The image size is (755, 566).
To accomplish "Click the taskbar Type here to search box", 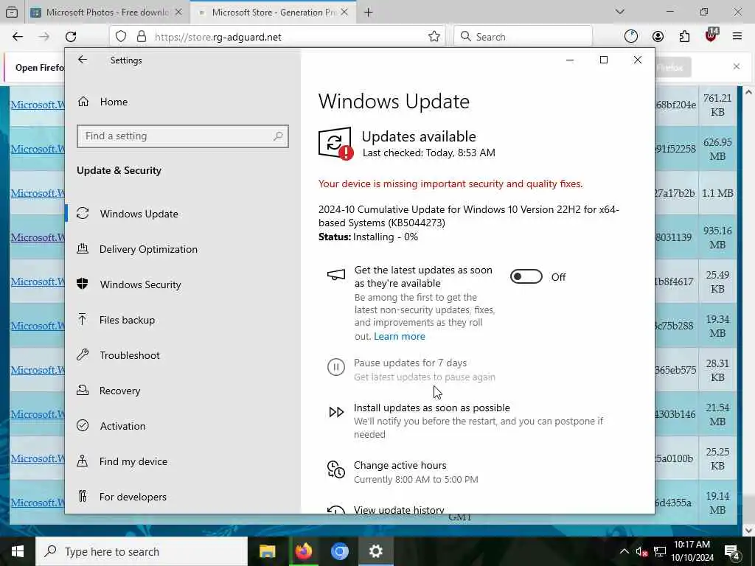I will [x=142, y=551].
